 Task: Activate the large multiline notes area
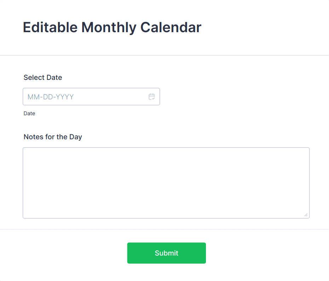[x=166, y=183]
